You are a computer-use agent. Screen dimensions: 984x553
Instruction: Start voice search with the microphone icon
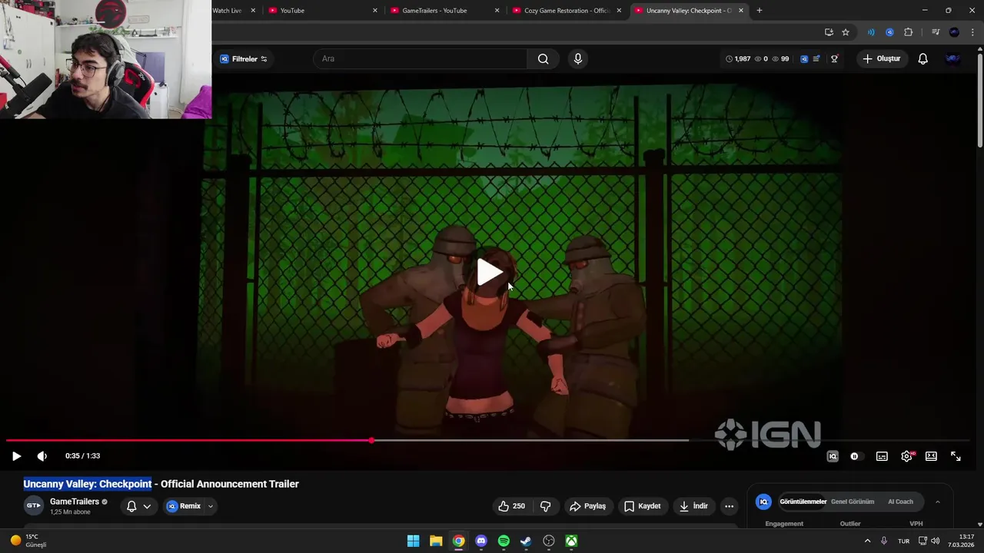coord(578,59)
